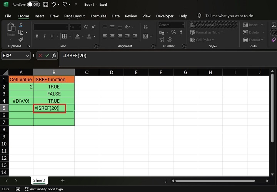This screenshot has height=192, width=277.
Task: Click Increase Decimal icon
Action: tap(162, 40)
